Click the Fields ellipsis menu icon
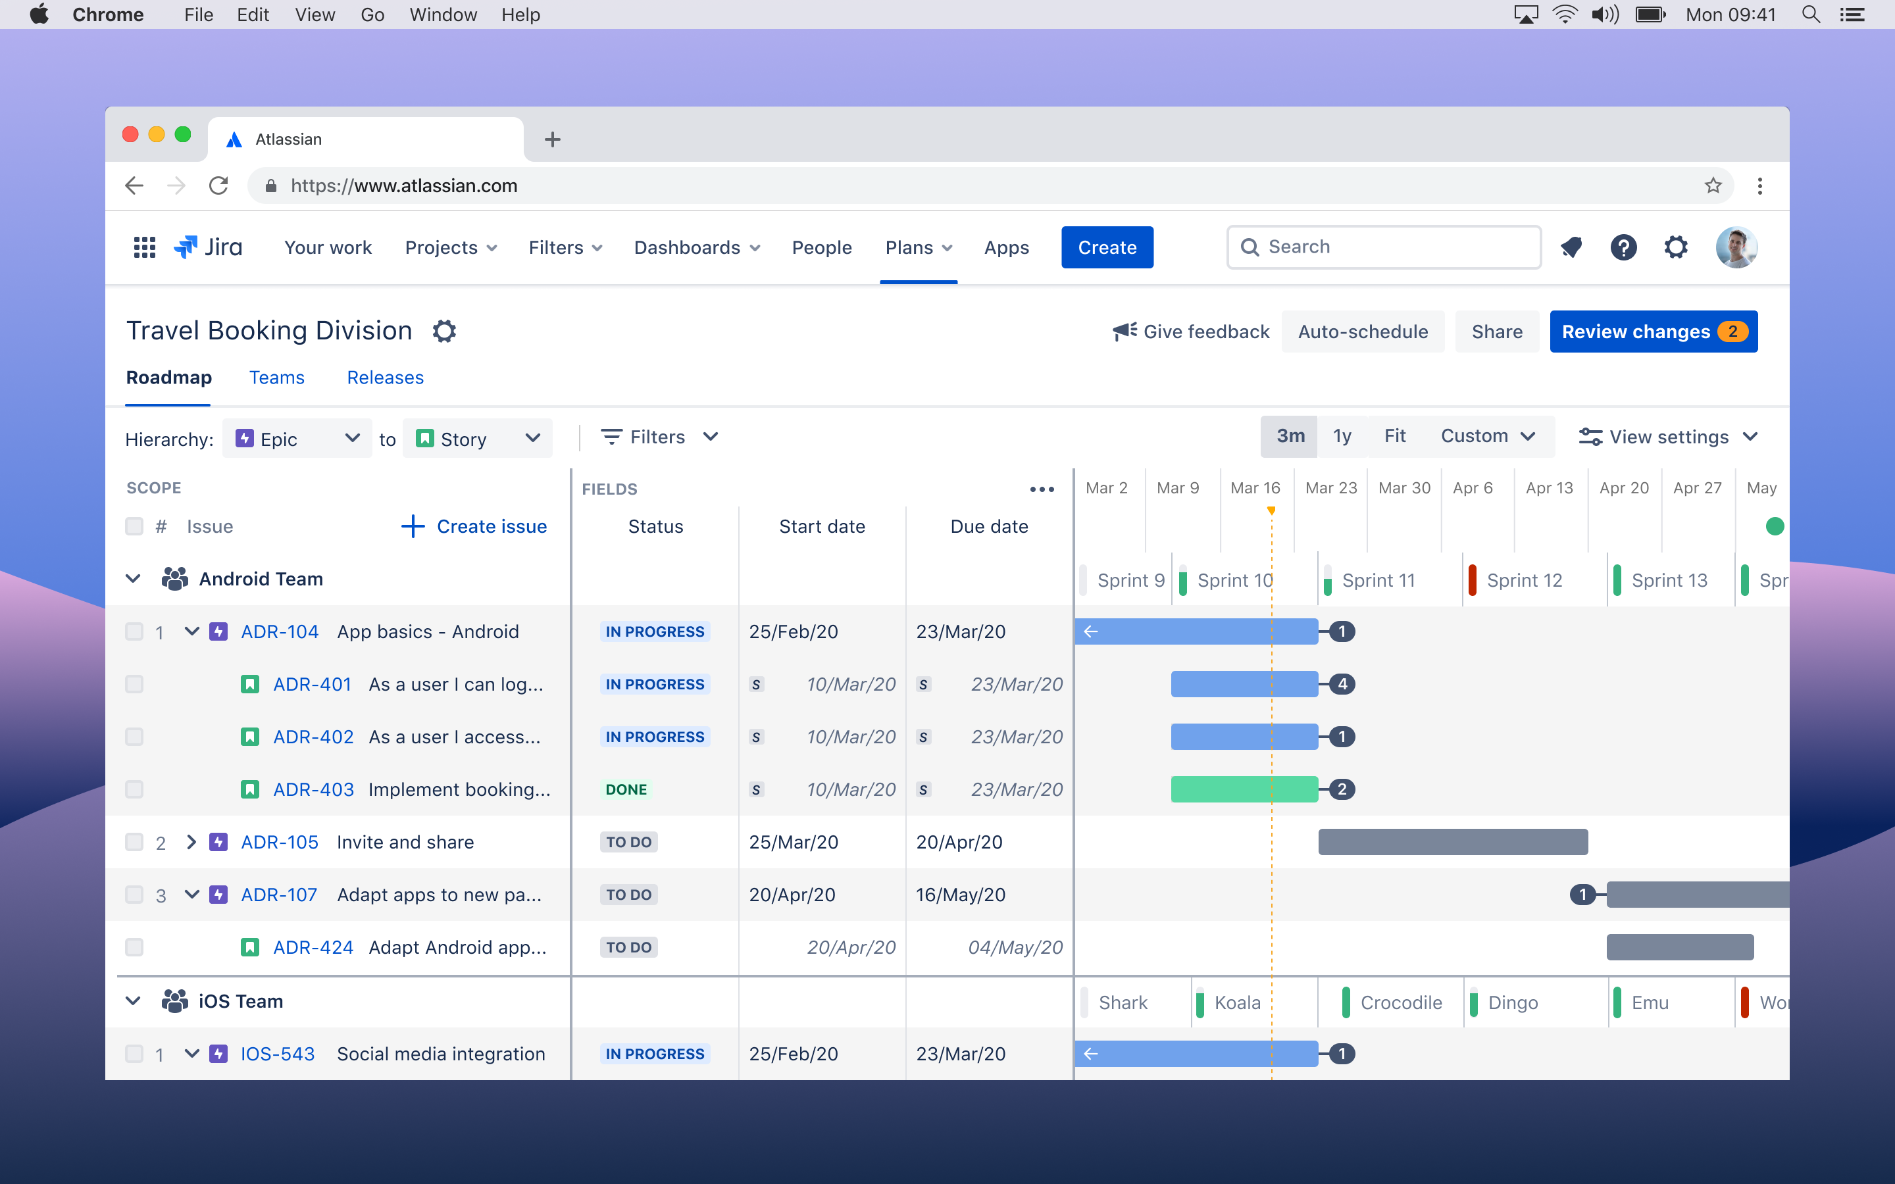The height and width of the screenshot is (1184, 1895). 1040,487
